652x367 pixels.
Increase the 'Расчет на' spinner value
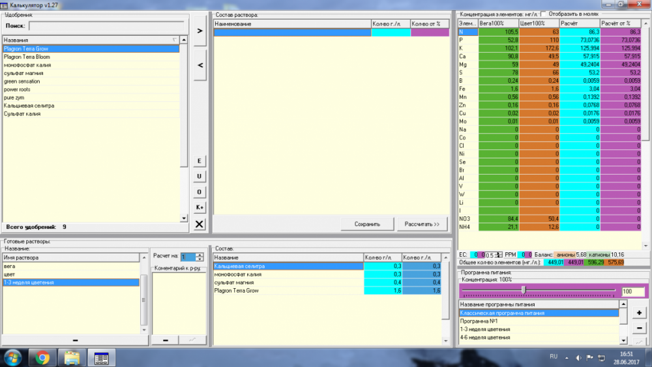[x=200, y=255]
